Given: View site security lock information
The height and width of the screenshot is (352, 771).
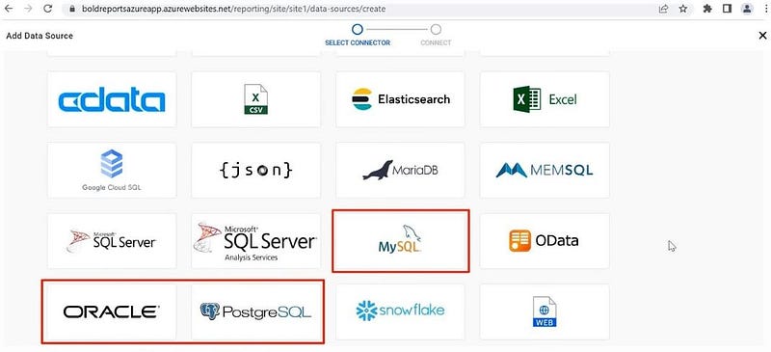Looking at the screenshot, I should 72,9.
